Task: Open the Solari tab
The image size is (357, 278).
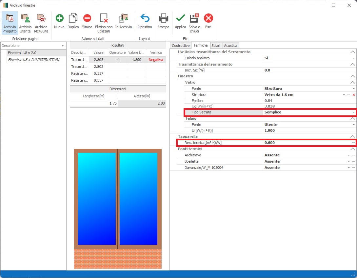Action: (216, 46)
